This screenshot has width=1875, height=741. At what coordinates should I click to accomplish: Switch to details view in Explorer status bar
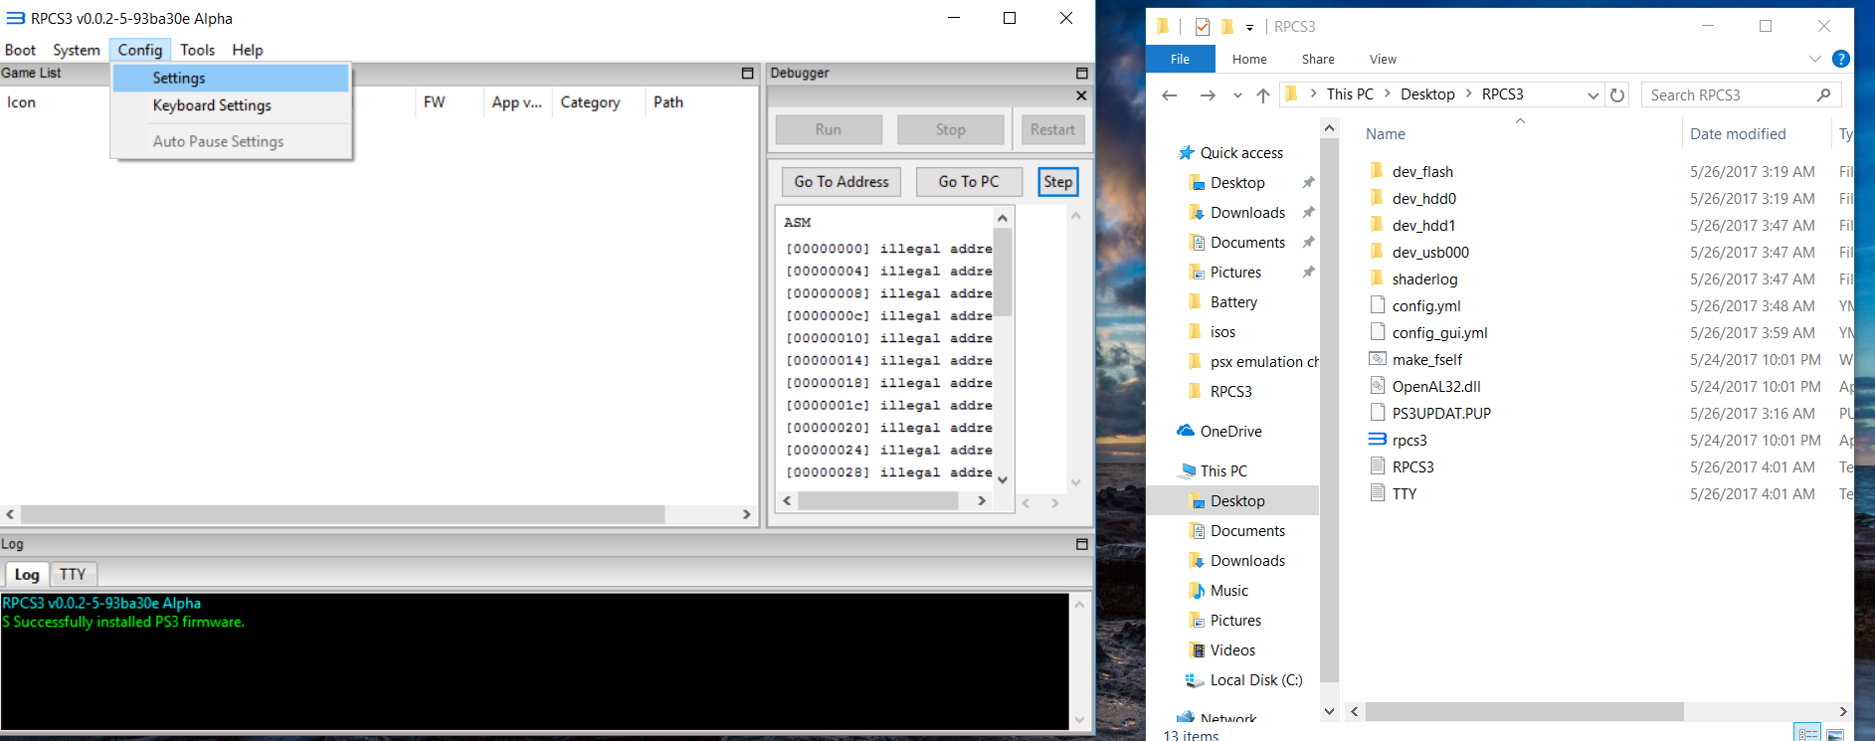point(1807,733)
